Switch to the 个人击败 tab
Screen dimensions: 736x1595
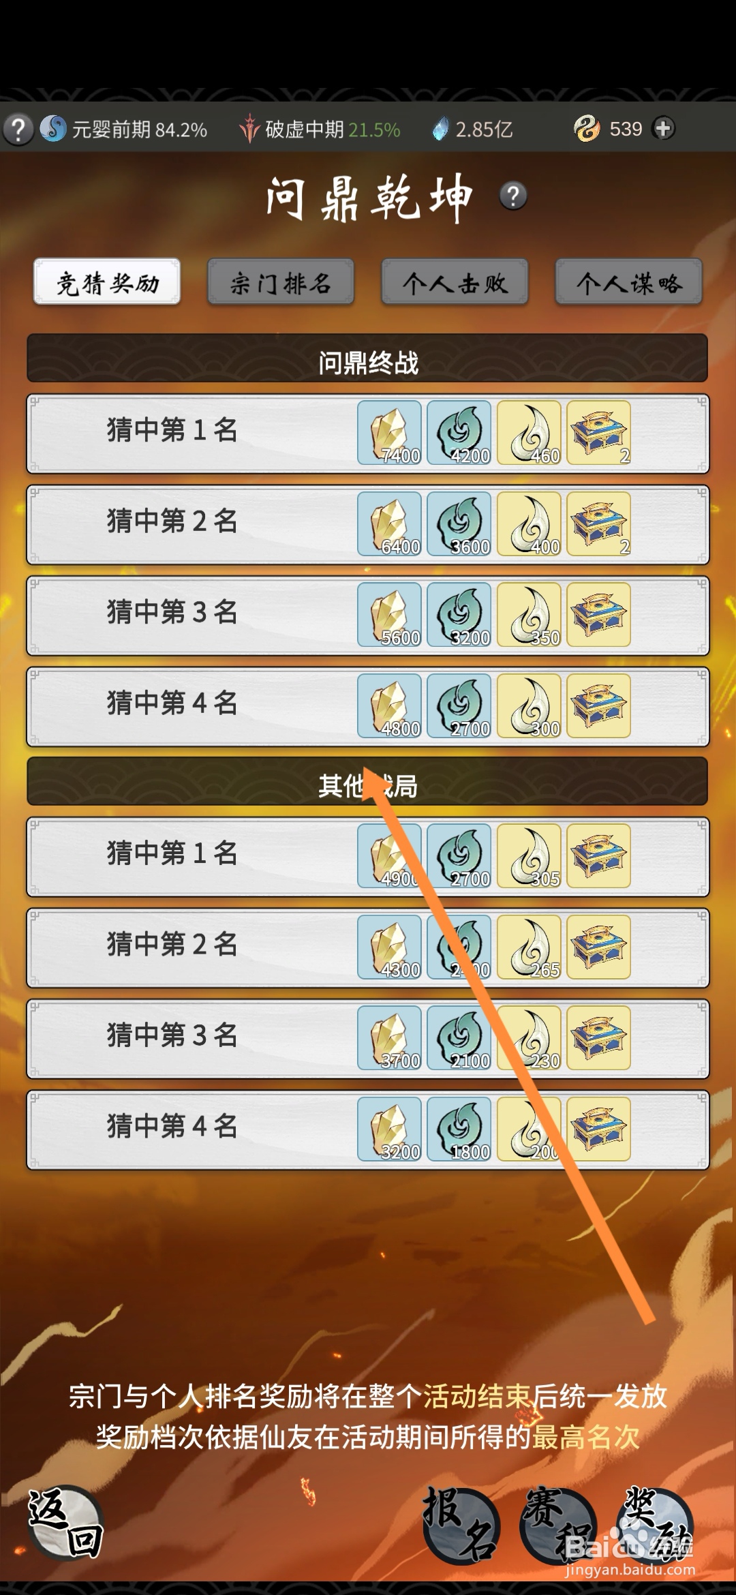[455, 282]
